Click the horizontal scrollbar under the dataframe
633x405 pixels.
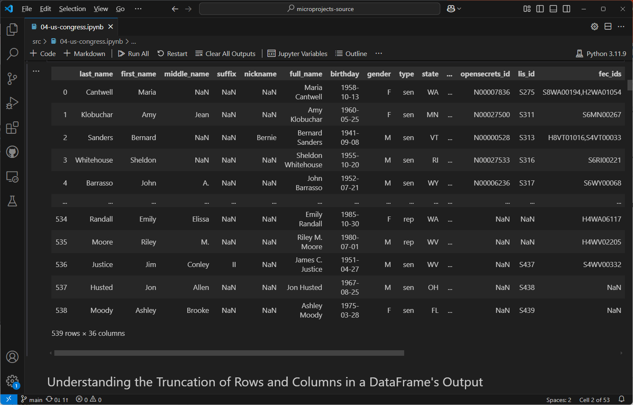[229, 353]
